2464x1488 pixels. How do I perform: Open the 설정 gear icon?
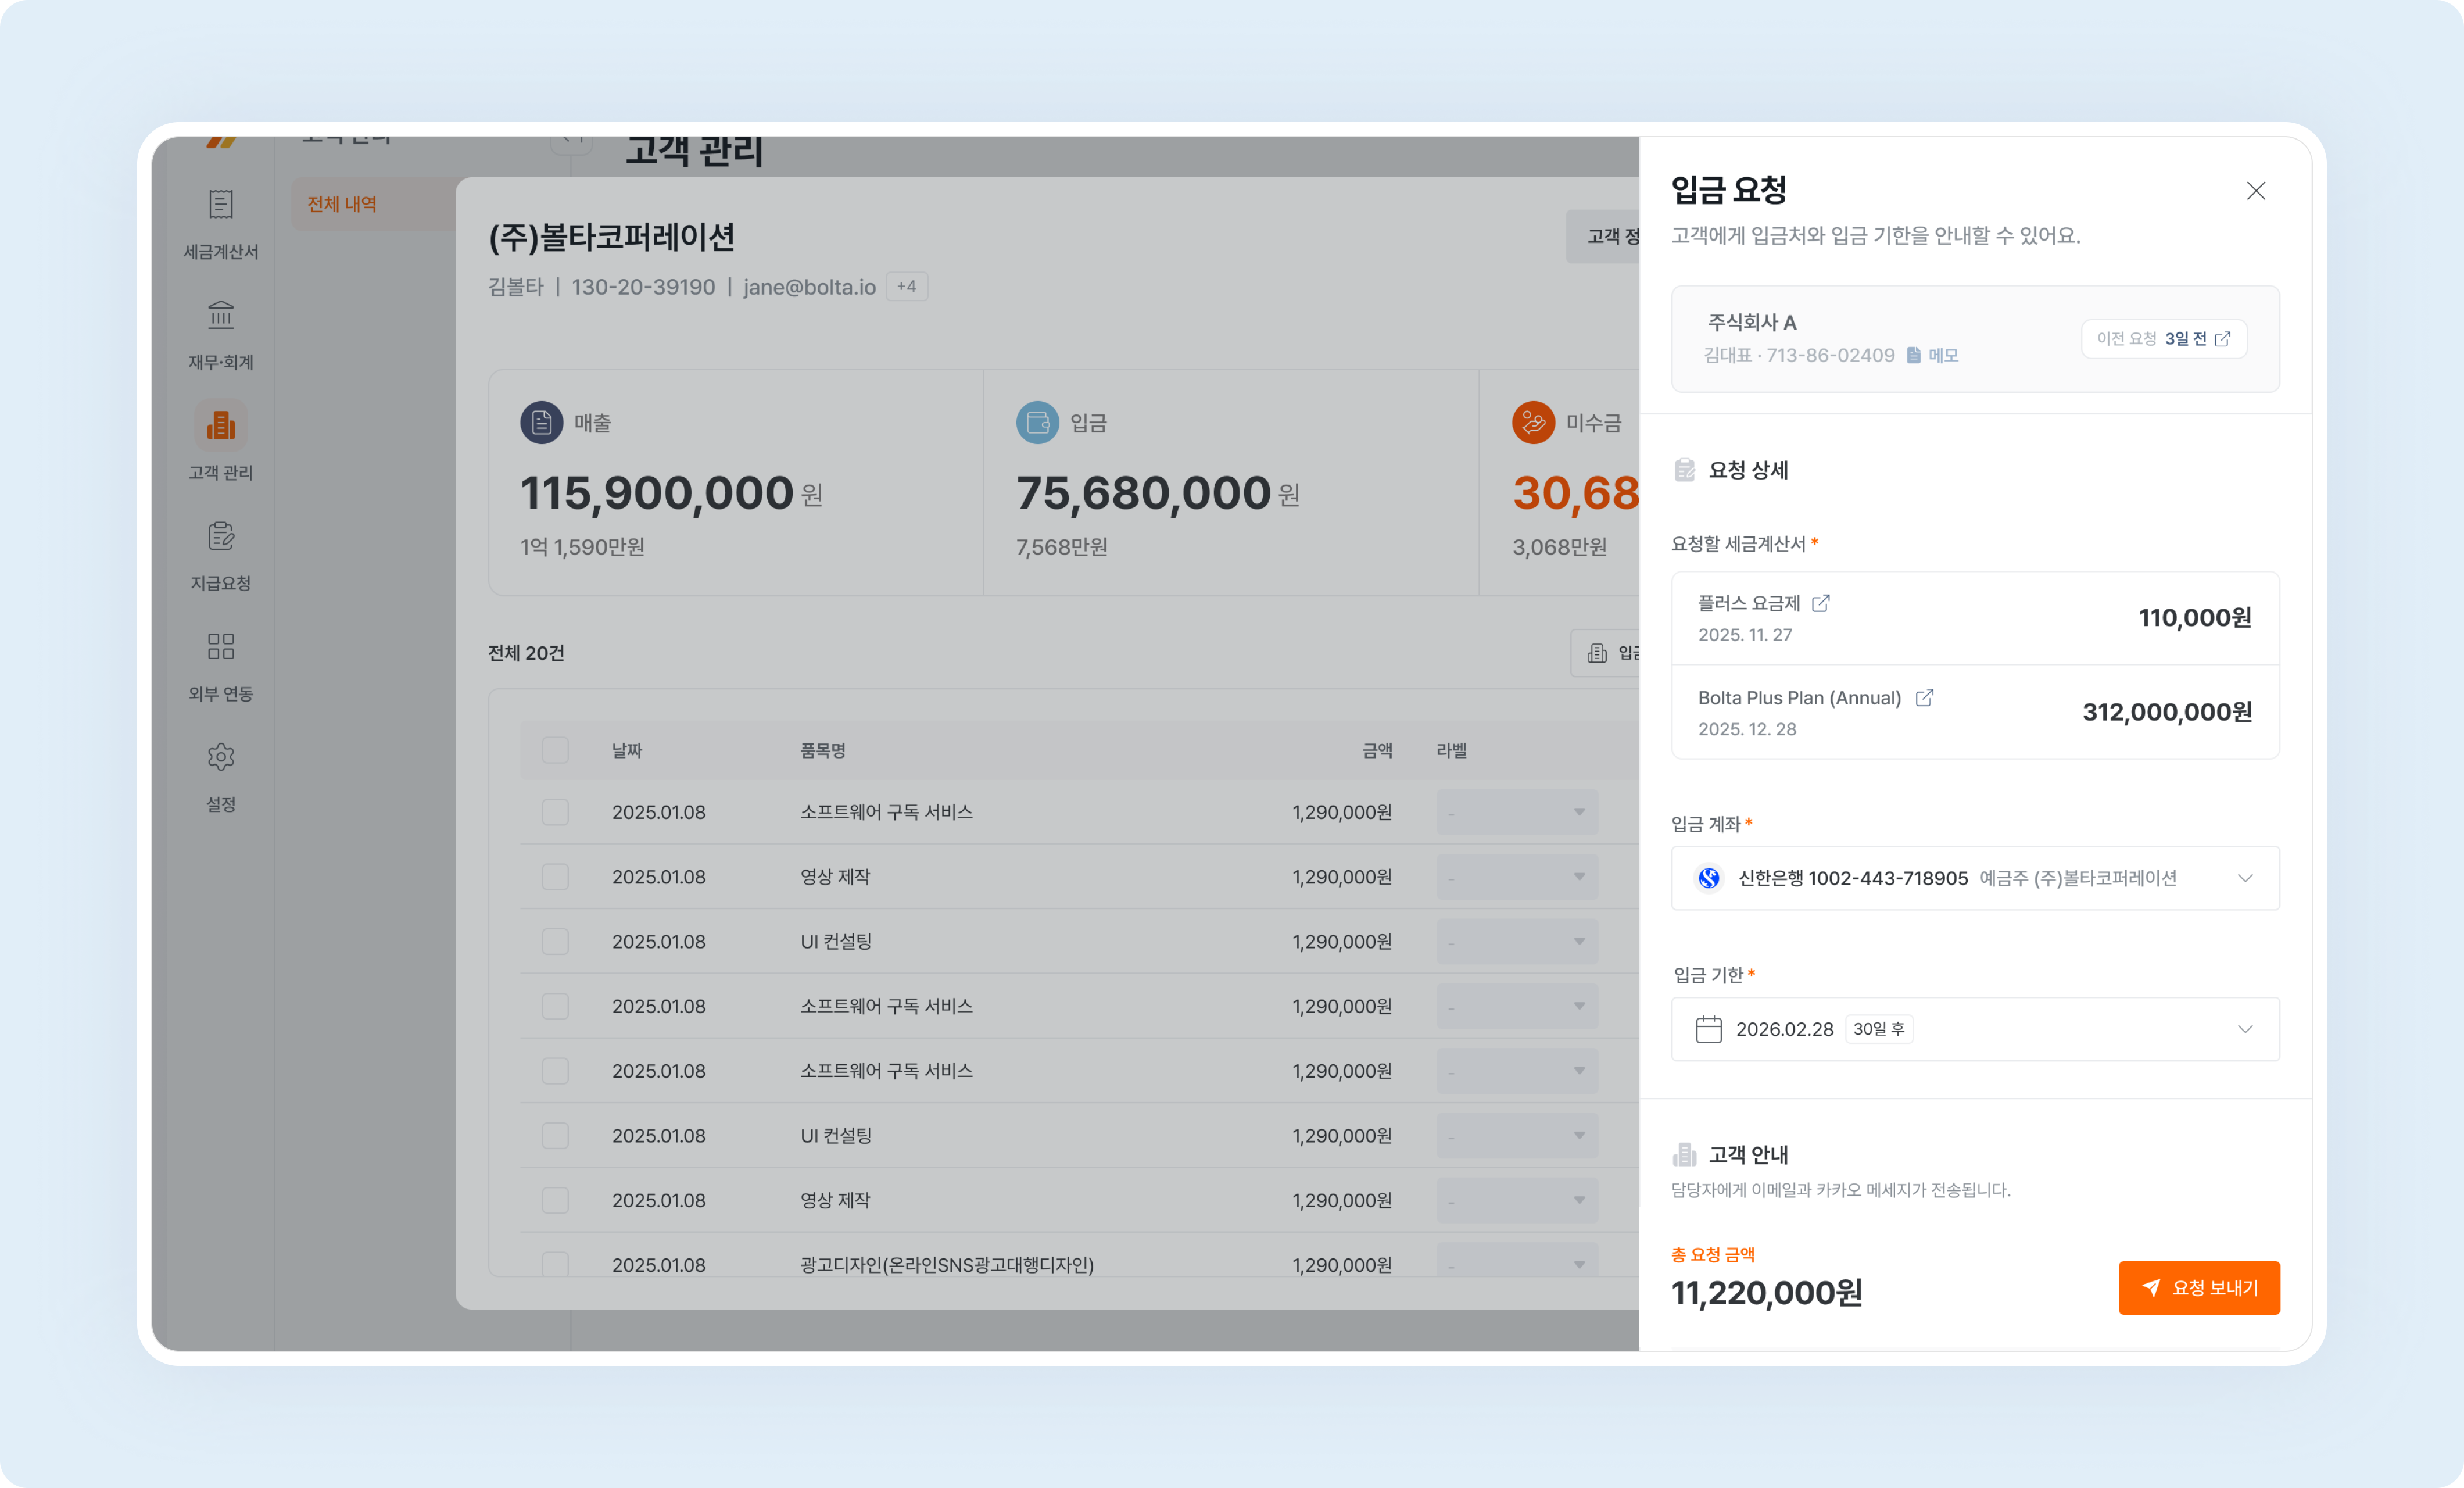point(221,758)
